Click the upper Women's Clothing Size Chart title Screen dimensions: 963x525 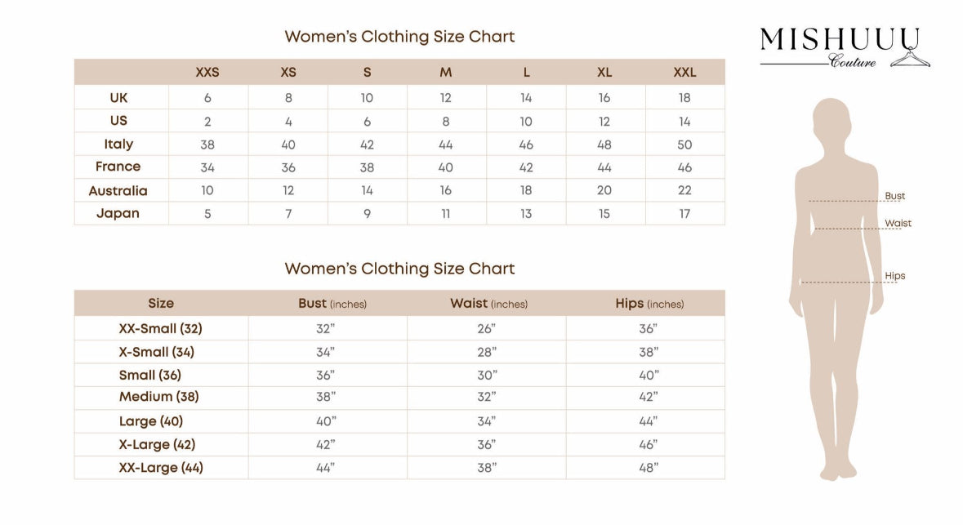399,37
